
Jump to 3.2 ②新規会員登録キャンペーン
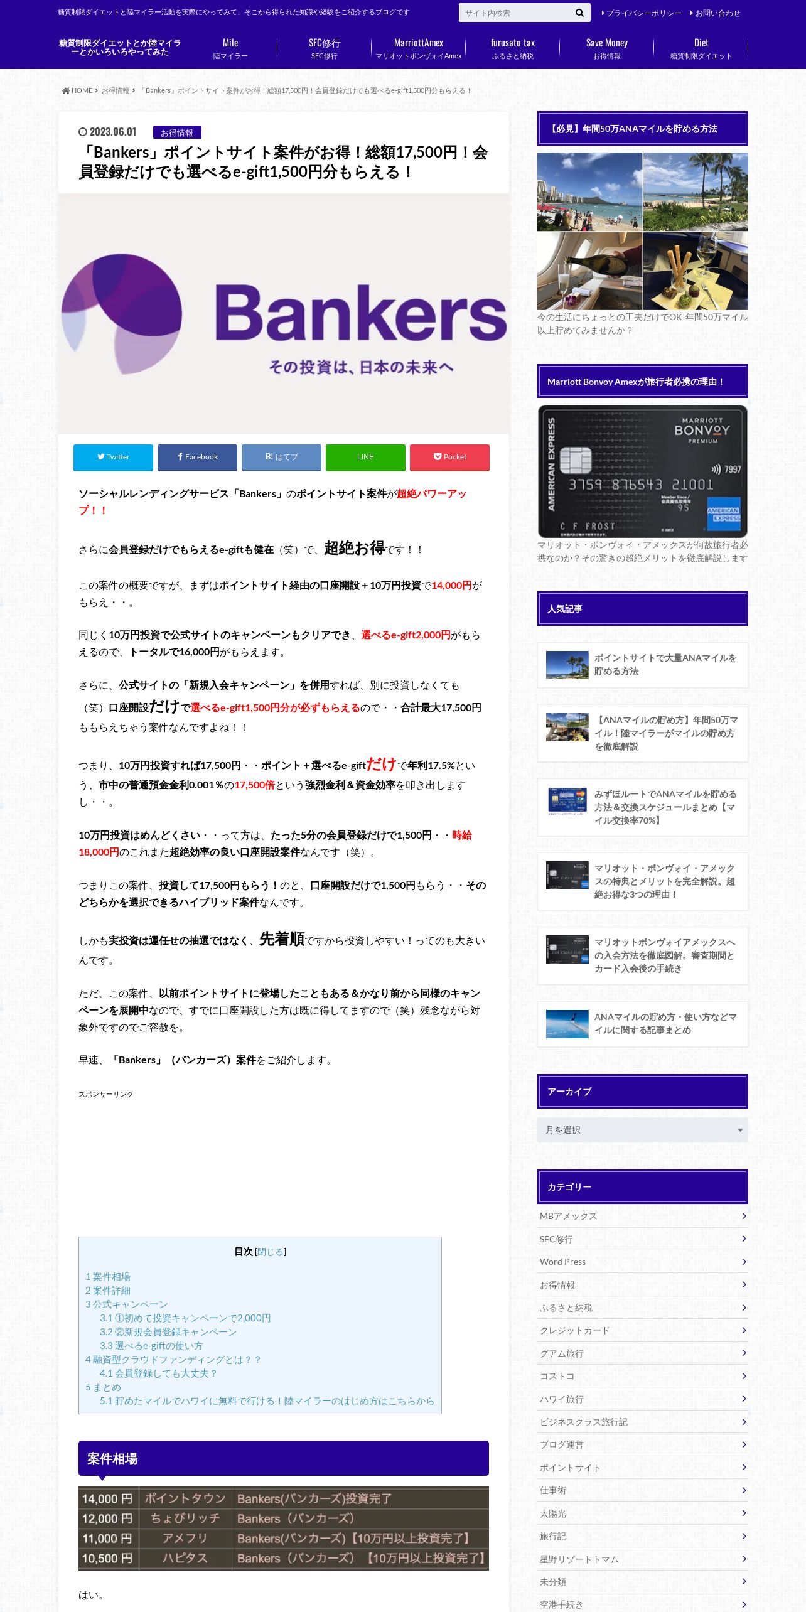(x=168, y=1332)
